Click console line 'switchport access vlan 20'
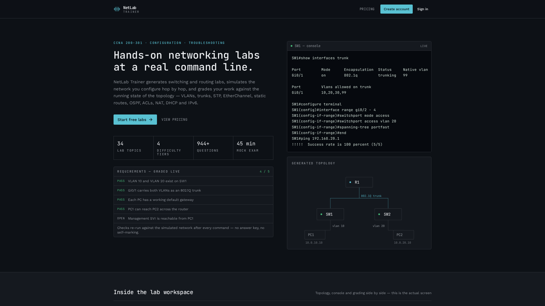The width and height of the screenshot is (545, 306). coord(344,121)
